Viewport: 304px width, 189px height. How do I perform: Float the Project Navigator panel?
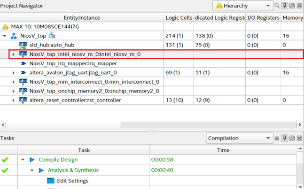tap(292, 6)
